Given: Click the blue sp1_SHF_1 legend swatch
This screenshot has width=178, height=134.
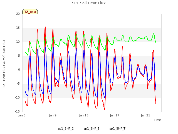Looking at the screenshot, I should (x=80, y=129).
